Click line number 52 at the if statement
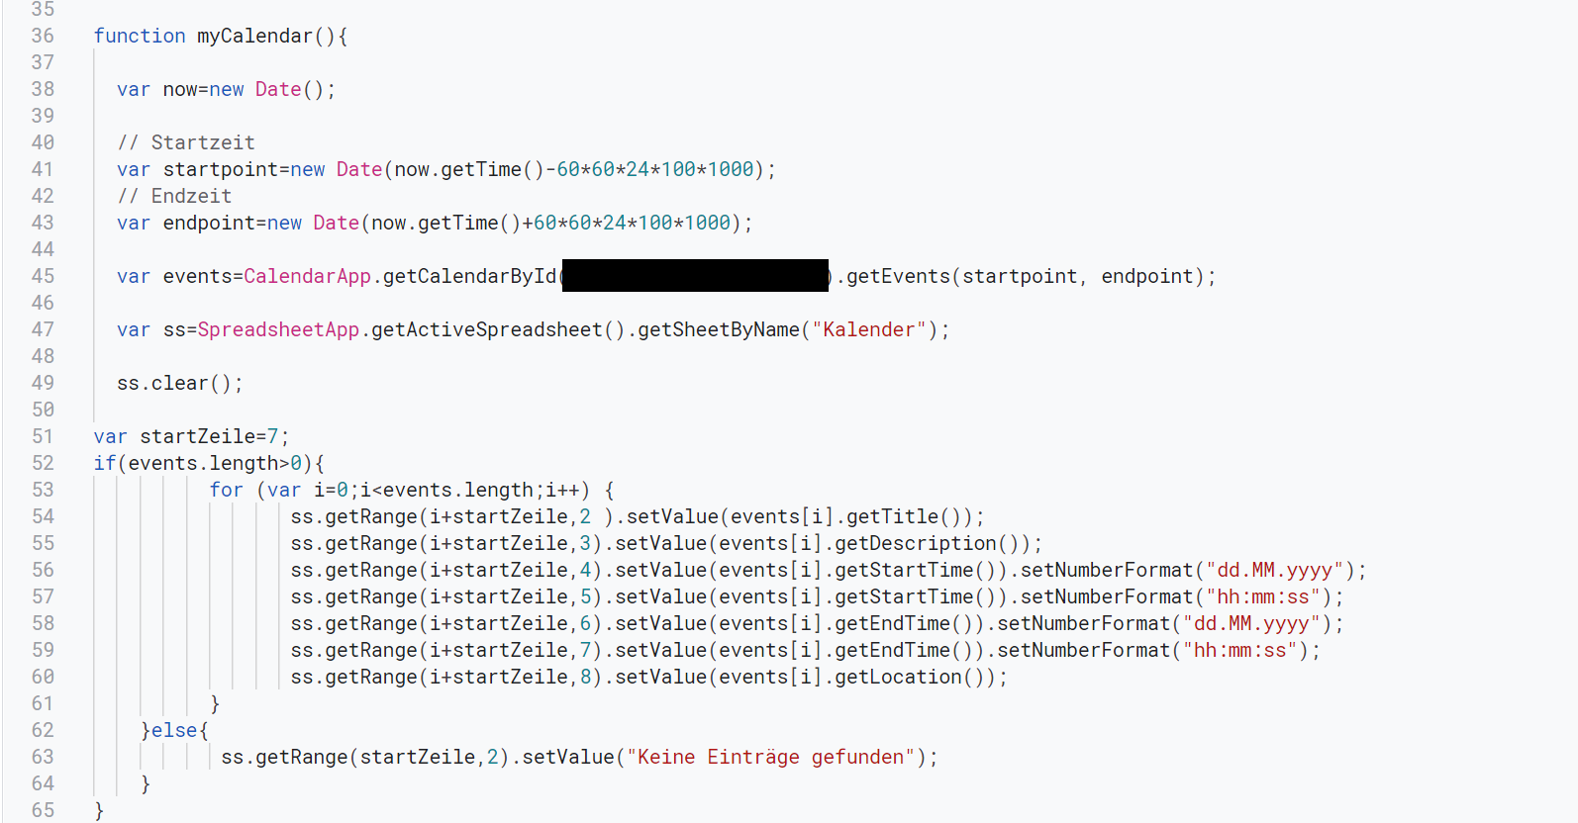Image resolution: width=1578 pixels, height=823 pixels. point(43,463)
